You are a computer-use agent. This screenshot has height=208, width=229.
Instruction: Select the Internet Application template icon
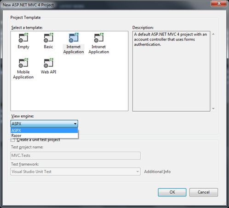pos(74,38)
